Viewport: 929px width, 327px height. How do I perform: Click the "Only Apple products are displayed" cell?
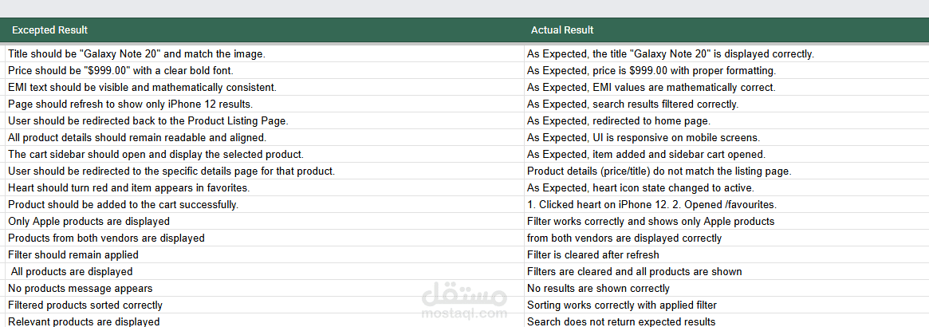tap(89, 222)
